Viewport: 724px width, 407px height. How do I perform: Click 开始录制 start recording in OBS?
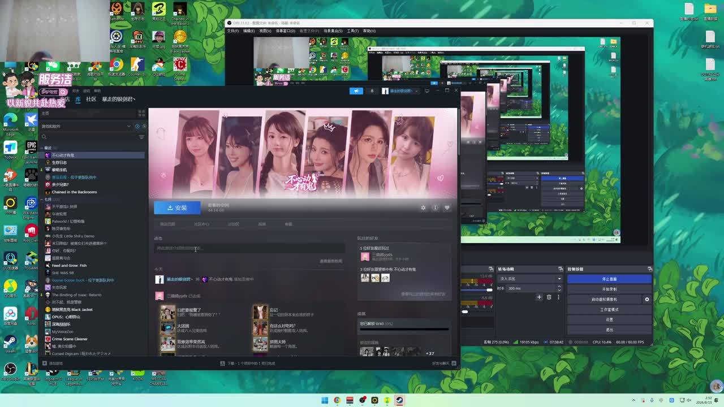610,289
